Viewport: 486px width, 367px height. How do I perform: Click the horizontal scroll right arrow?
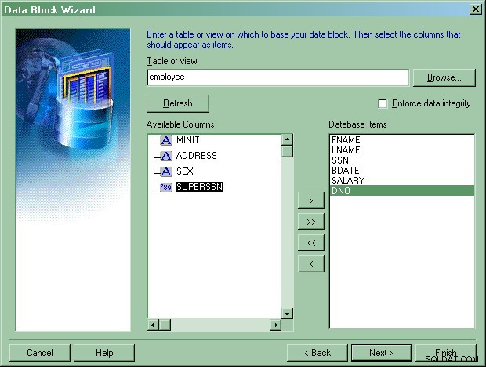tap(276, 325)
